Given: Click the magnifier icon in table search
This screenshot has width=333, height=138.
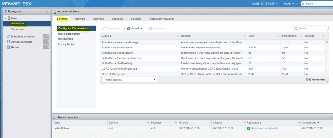Looking at the screenshot, I should click(296, 28).
